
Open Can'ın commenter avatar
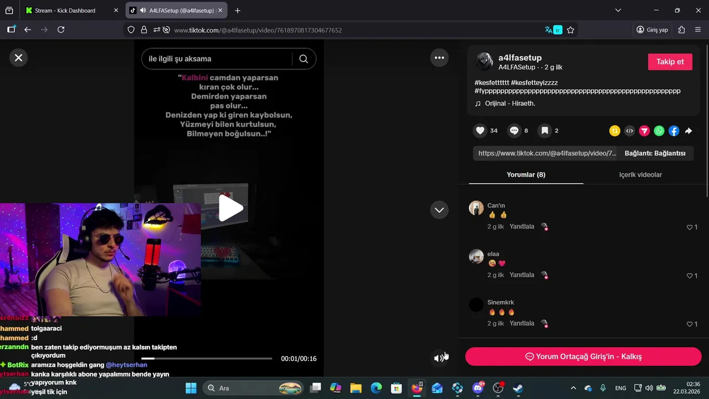pos(476,208)
